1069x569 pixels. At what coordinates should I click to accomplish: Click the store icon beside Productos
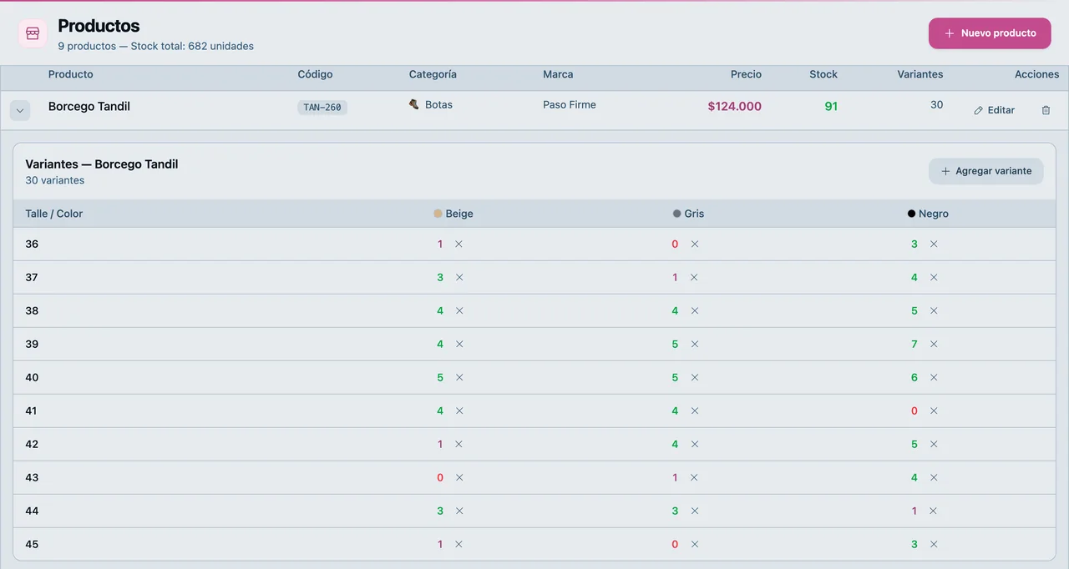tap(33, 33)
